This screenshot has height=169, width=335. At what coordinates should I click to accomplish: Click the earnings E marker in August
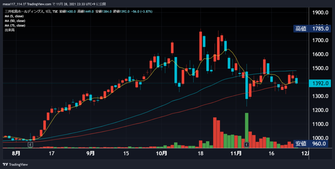30,145
